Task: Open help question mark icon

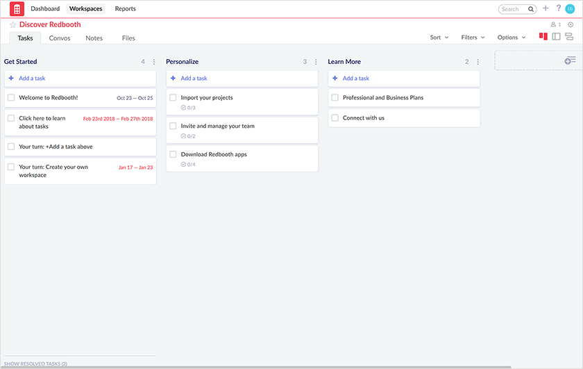Action: point(559,8)
